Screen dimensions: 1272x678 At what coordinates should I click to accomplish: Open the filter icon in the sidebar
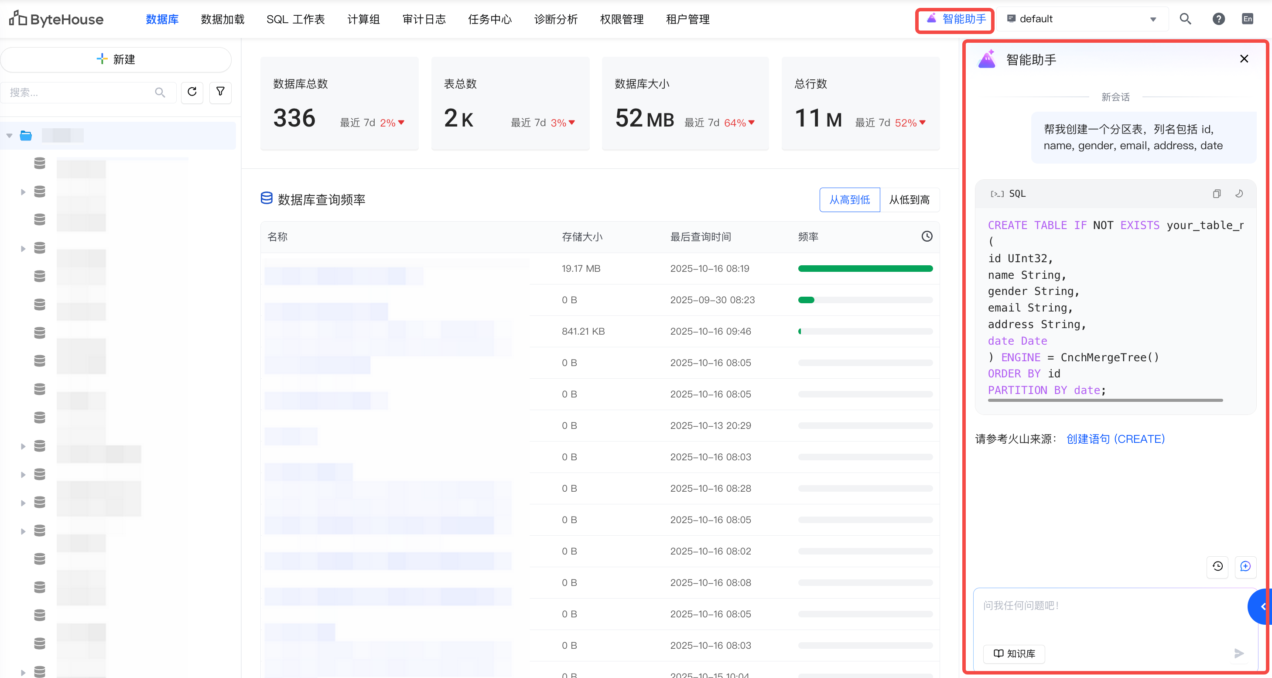(220, 92)
